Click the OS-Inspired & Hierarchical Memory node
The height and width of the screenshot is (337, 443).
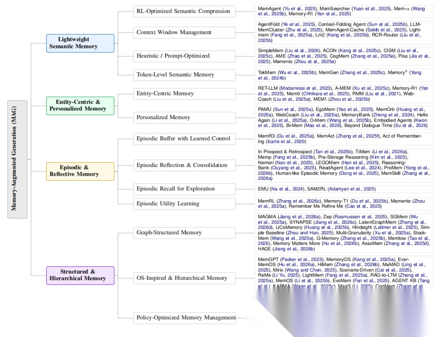click(x=184, y=278)
